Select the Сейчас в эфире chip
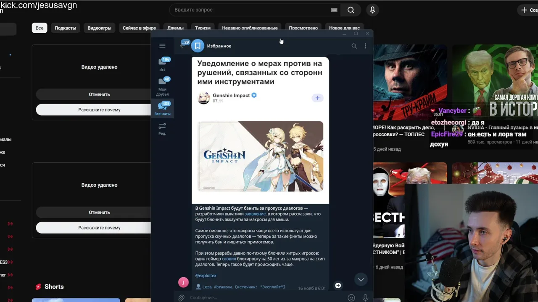538x302 pixels. [x=139, y=28]
